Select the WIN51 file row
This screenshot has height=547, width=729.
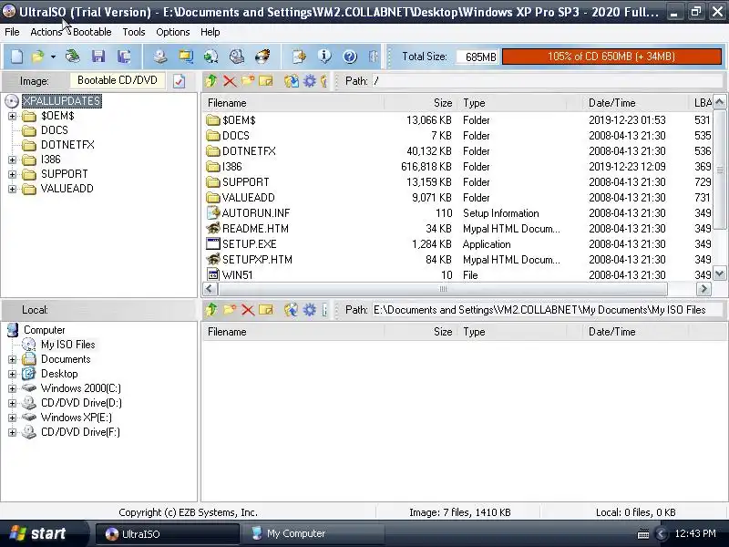coord(457,275)
